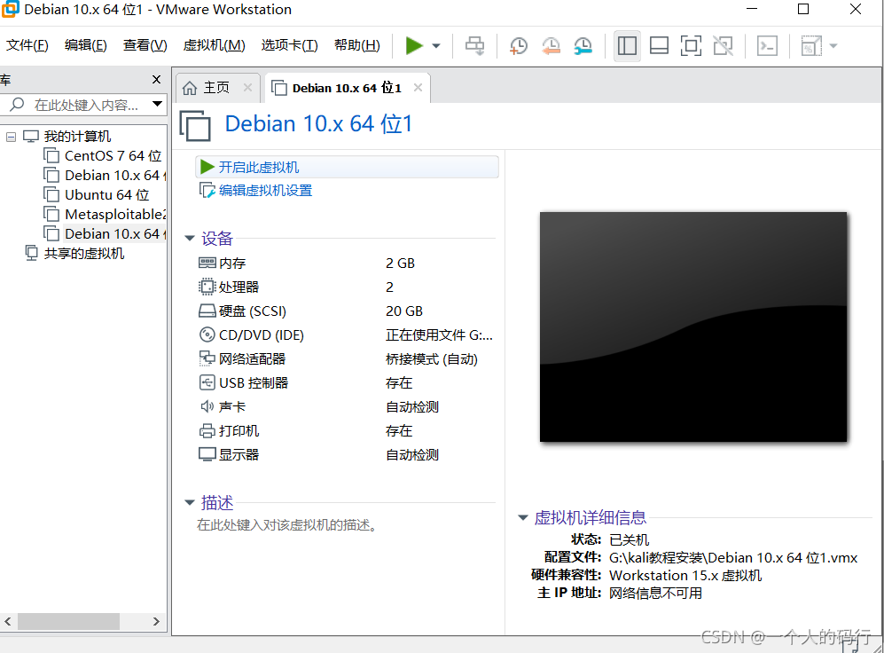Viewport: 884px width, 653px height.
Task: Click the description text input area
Action: (287, 525)
